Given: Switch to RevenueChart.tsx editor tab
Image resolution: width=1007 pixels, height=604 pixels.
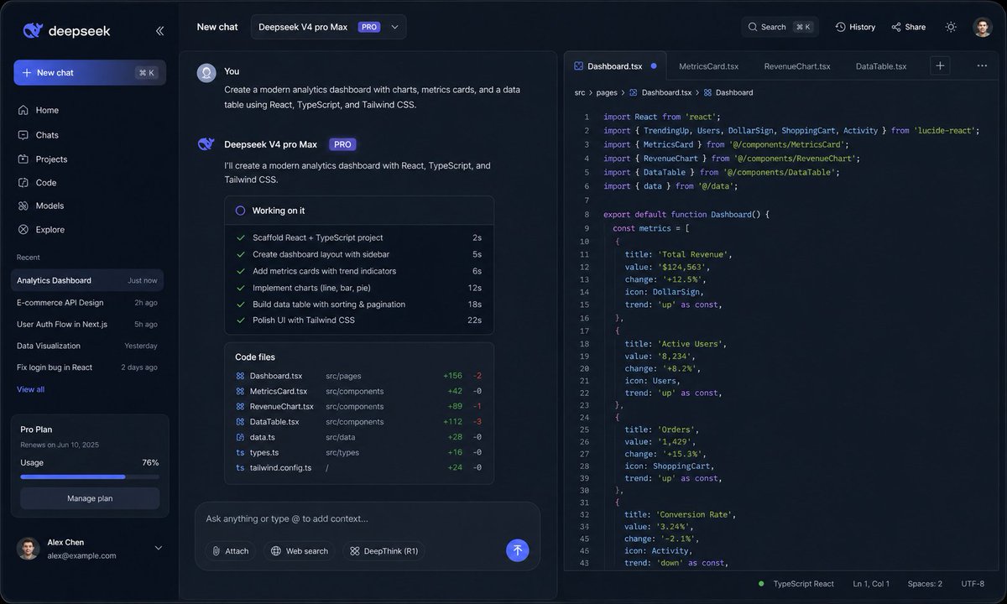Looking at the screenshot, I should pyautogui.click(x=797, y=66).
